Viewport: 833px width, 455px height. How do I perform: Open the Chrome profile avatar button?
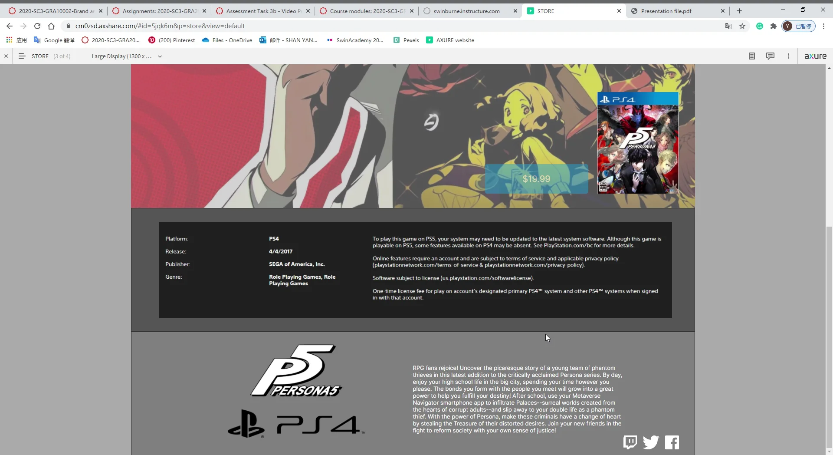tap(799, 26)
